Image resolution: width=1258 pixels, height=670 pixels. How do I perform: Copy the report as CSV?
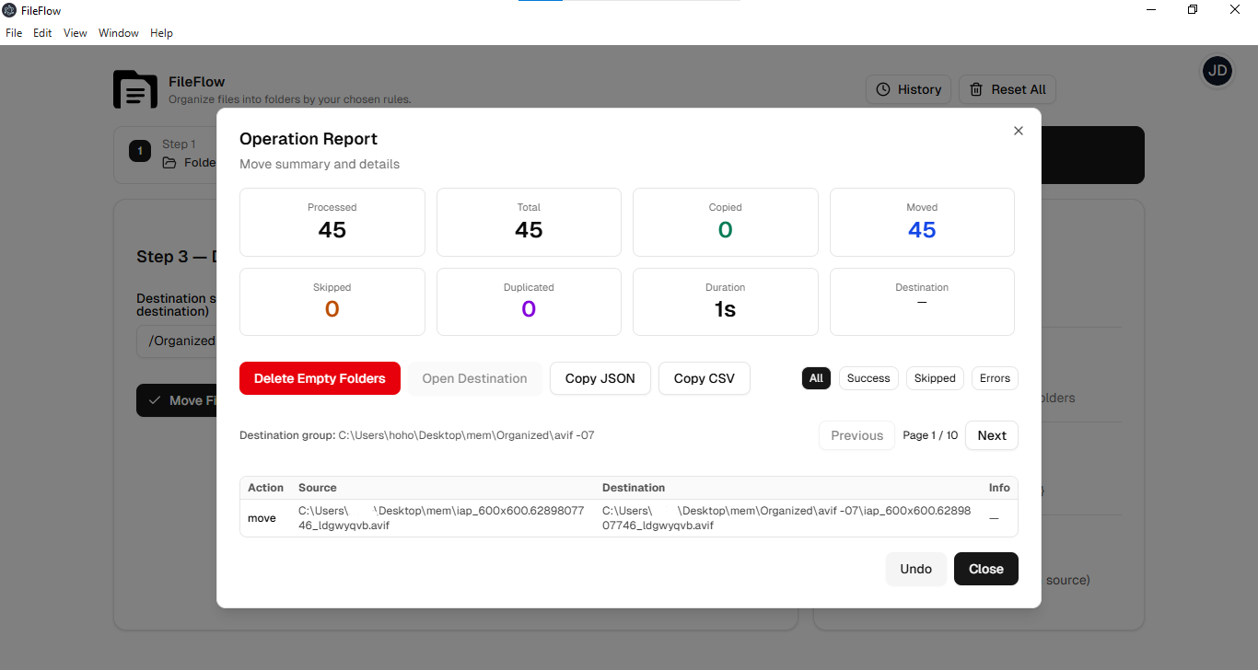(x=705, y=378)
